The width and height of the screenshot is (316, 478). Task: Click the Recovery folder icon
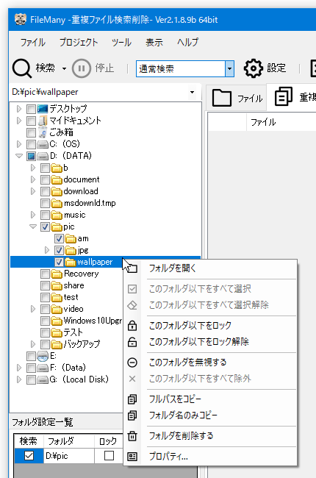click(x=57, y=274)
